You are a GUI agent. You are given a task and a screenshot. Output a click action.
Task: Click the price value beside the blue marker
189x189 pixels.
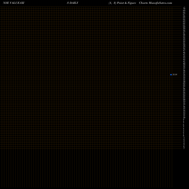tap(175, 74)
